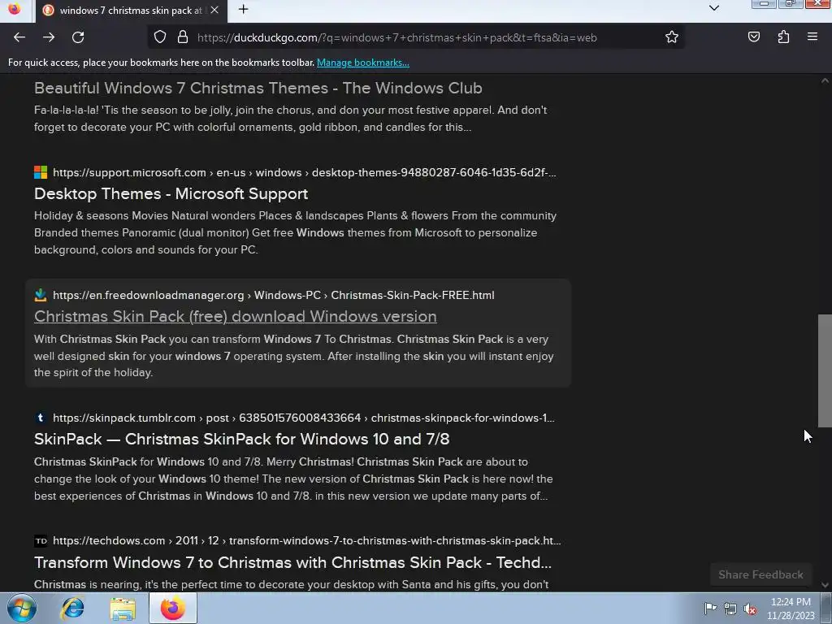The width and height of the screenshot is (832, 624).
Task: Open Transform Windows 7 to Christmas result
Action: coord(292,562)
